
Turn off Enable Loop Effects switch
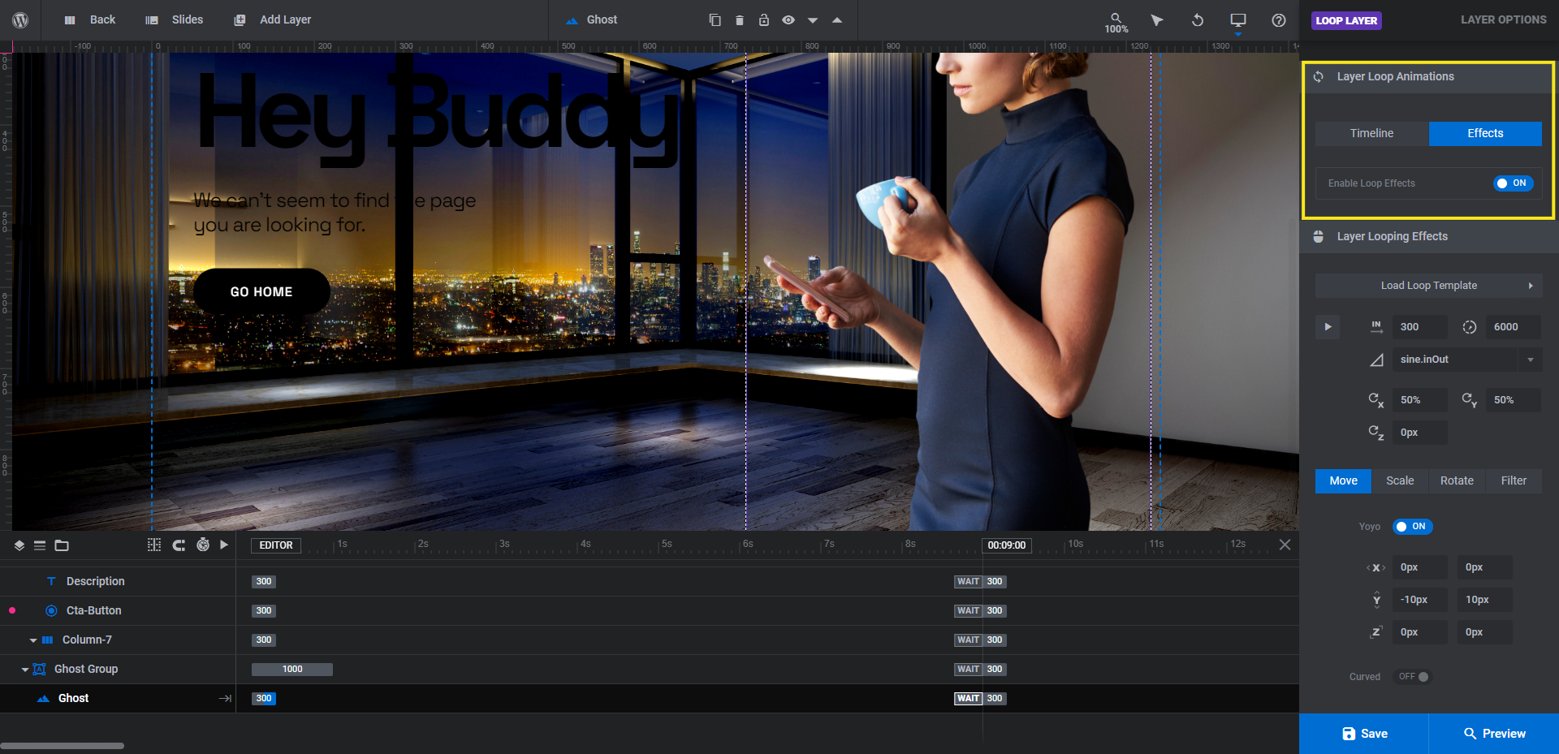pos(1513,183)
